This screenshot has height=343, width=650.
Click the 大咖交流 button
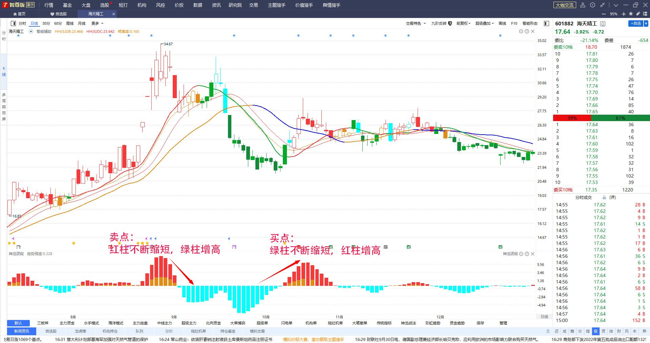click(565, 5)
